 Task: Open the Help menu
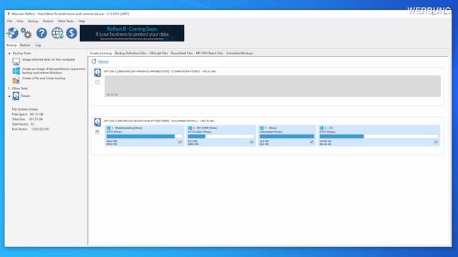(x=82, y=21)
